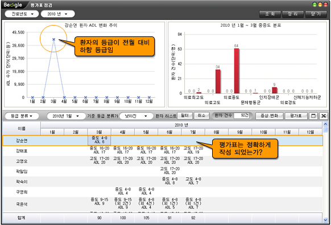Screen dimensions: 331x225
Task: Open the 2010 년 year dropdown
Action: click(57, 14)
